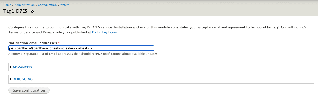Expand the Advanced section
Viewport: 318px width, 99px height.
pyautogui.click(x=22, y=67)
